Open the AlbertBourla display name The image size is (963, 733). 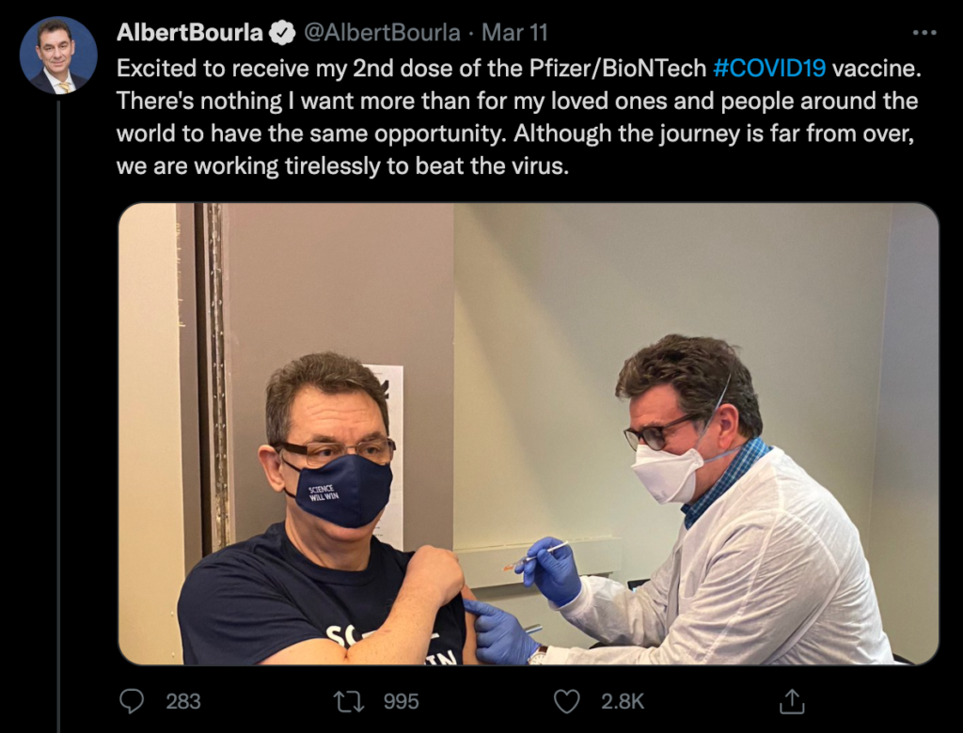(x=190, y=33)
